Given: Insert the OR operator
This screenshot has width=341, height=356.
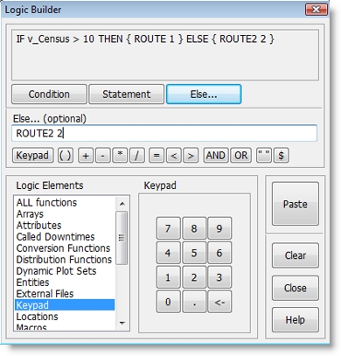Looking at the screenshot, I should coord(240,155).
